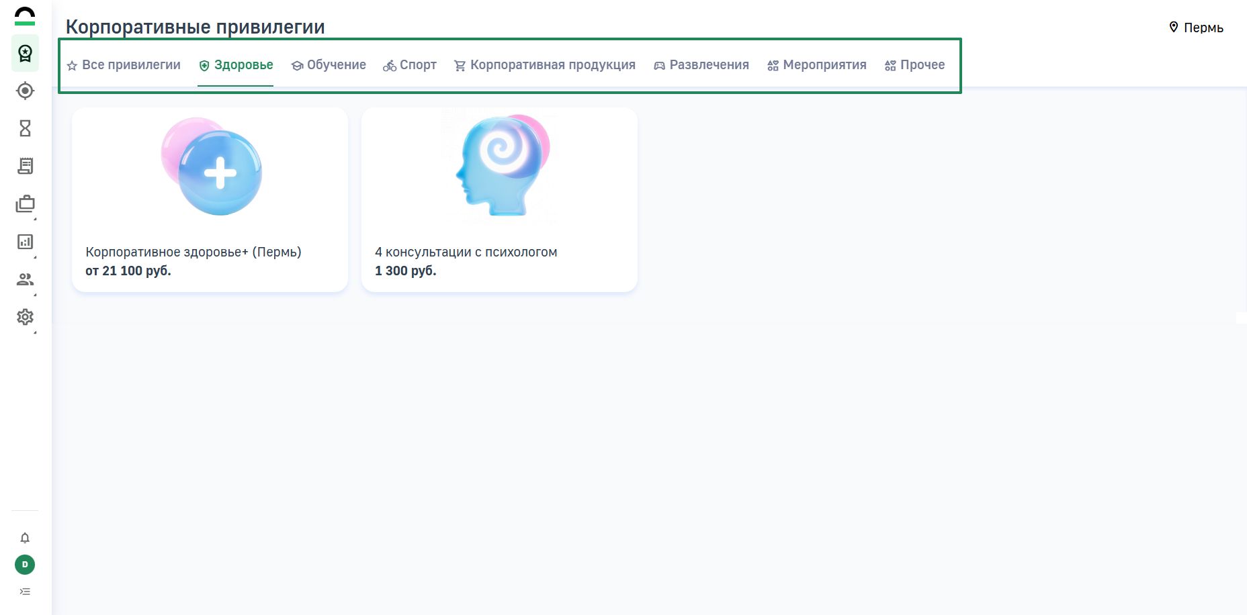Click the privileges badge icon in sidebar

pos(25,53)
